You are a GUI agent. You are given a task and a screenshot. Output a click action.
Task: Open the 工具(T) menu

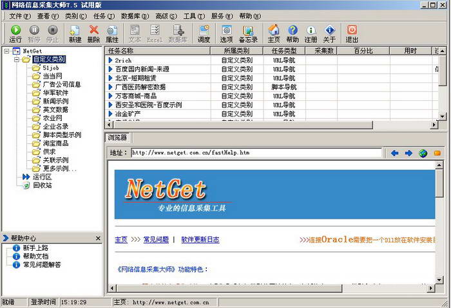(194, 16)
